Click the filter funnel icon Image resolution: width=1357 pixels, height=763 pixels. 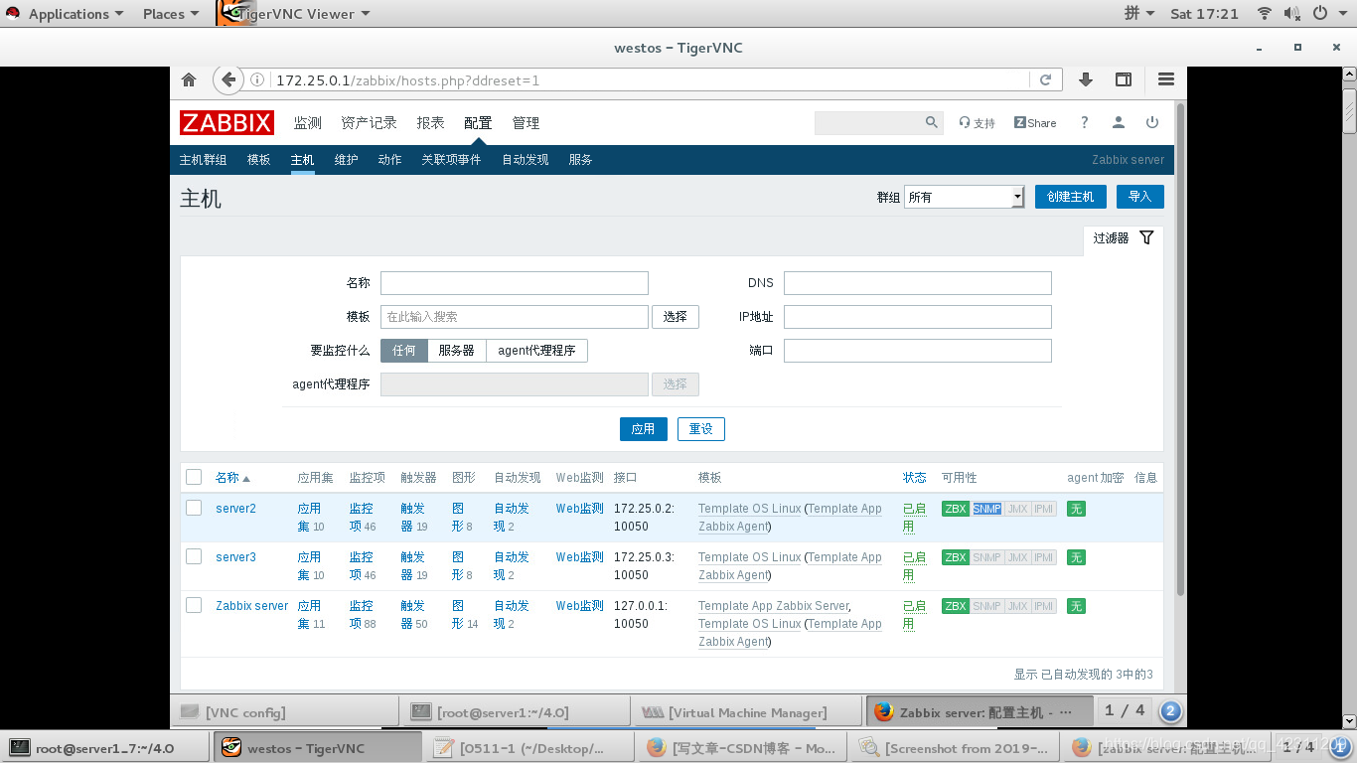(1146, 238)
